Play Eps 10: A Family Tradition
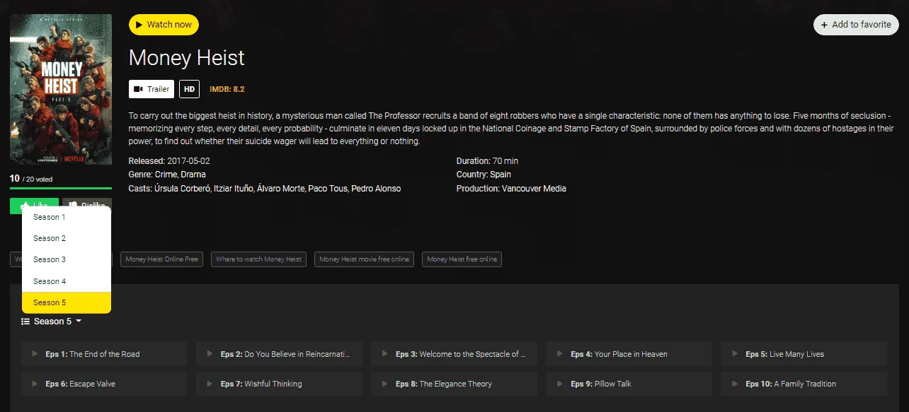 (804, 384)
